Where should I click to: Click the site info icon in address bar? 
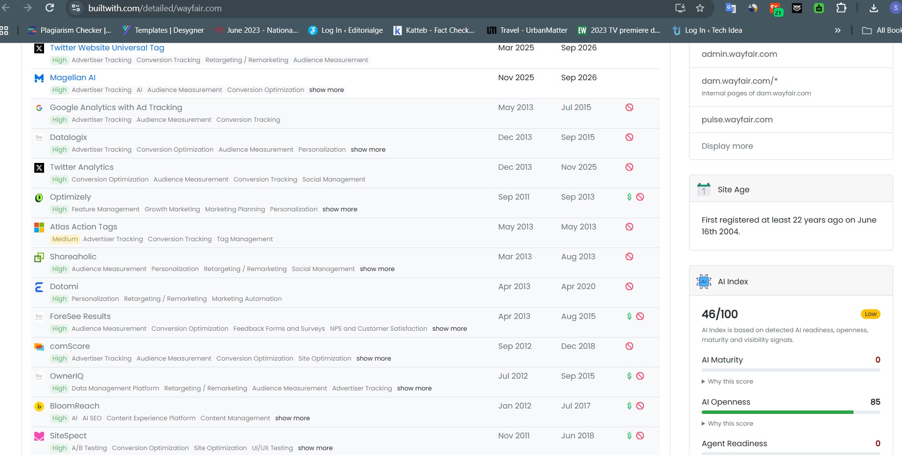tap(76, 8)
